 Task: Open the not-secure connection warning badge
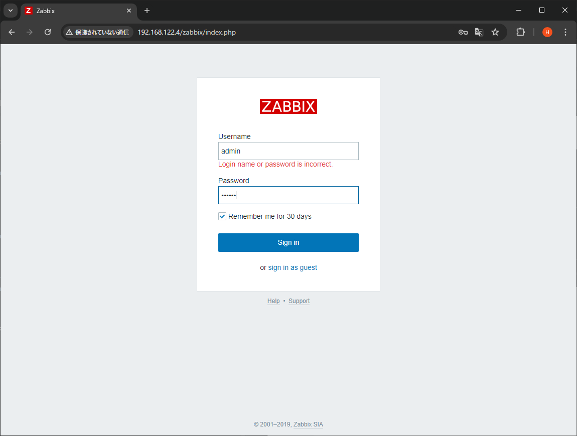pos(97,33)
